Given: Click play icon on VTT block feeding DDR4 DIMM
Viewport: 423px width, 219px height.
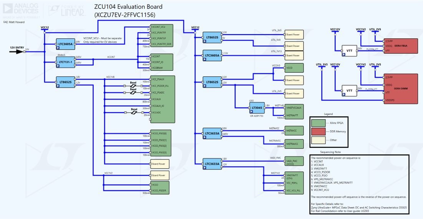Looking at the screenshot, I should 344,94.
